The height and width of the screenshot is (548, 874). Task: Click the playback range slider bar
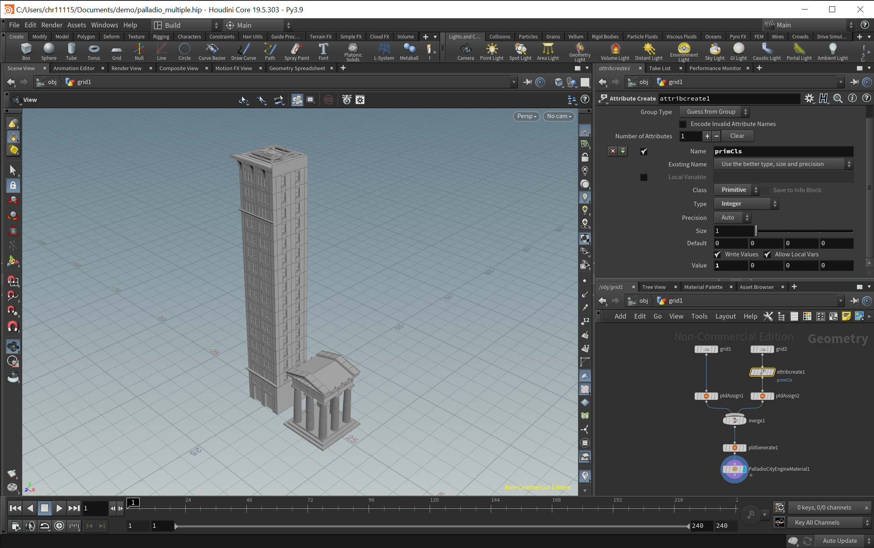(x=432, y=526)
